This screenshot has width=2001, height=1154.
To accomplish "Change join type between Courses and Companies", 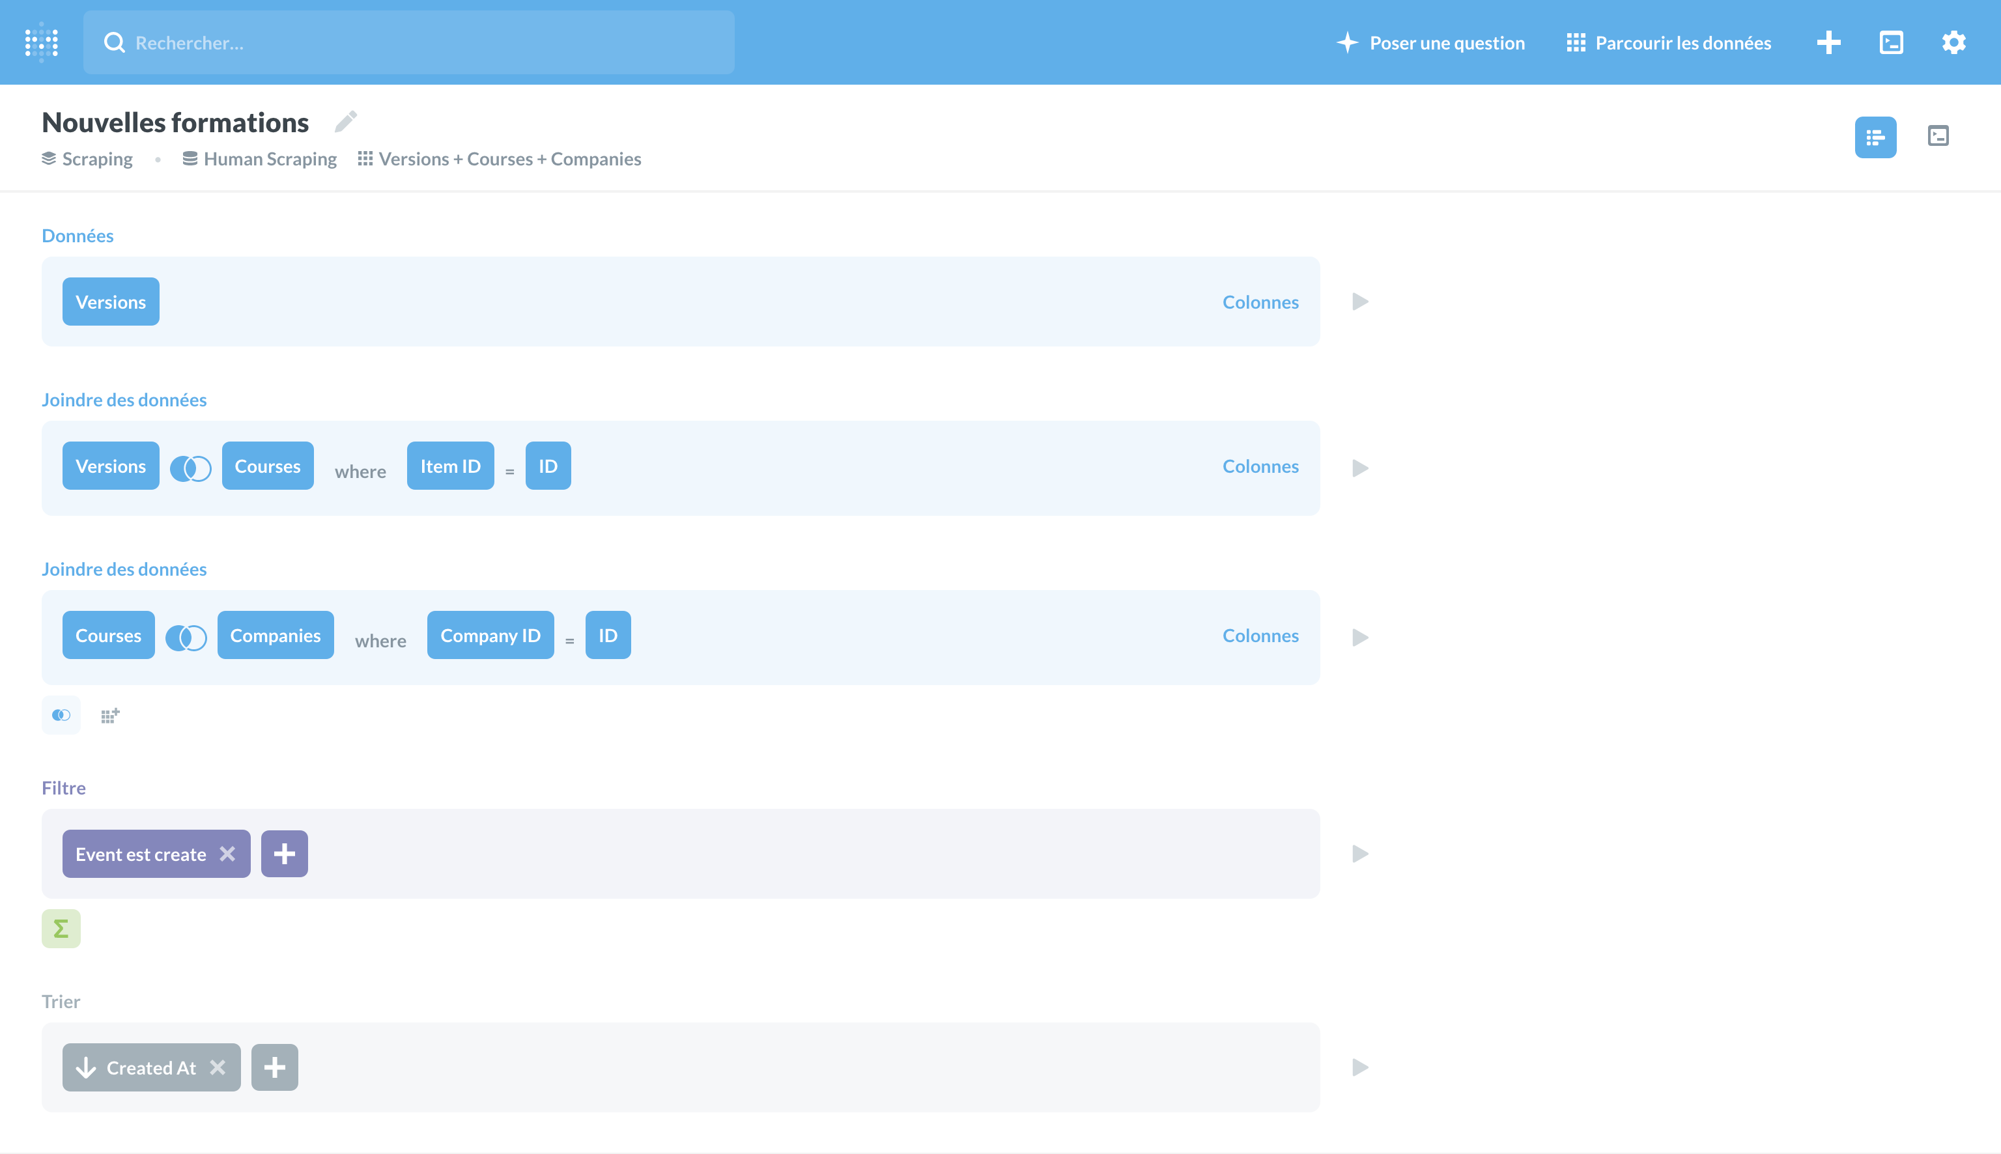I will 186,637.
